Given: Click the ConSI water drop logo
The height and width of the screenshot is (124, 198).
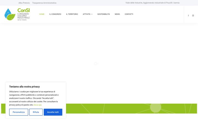Looking at the screenshot, I should point(10,14).
